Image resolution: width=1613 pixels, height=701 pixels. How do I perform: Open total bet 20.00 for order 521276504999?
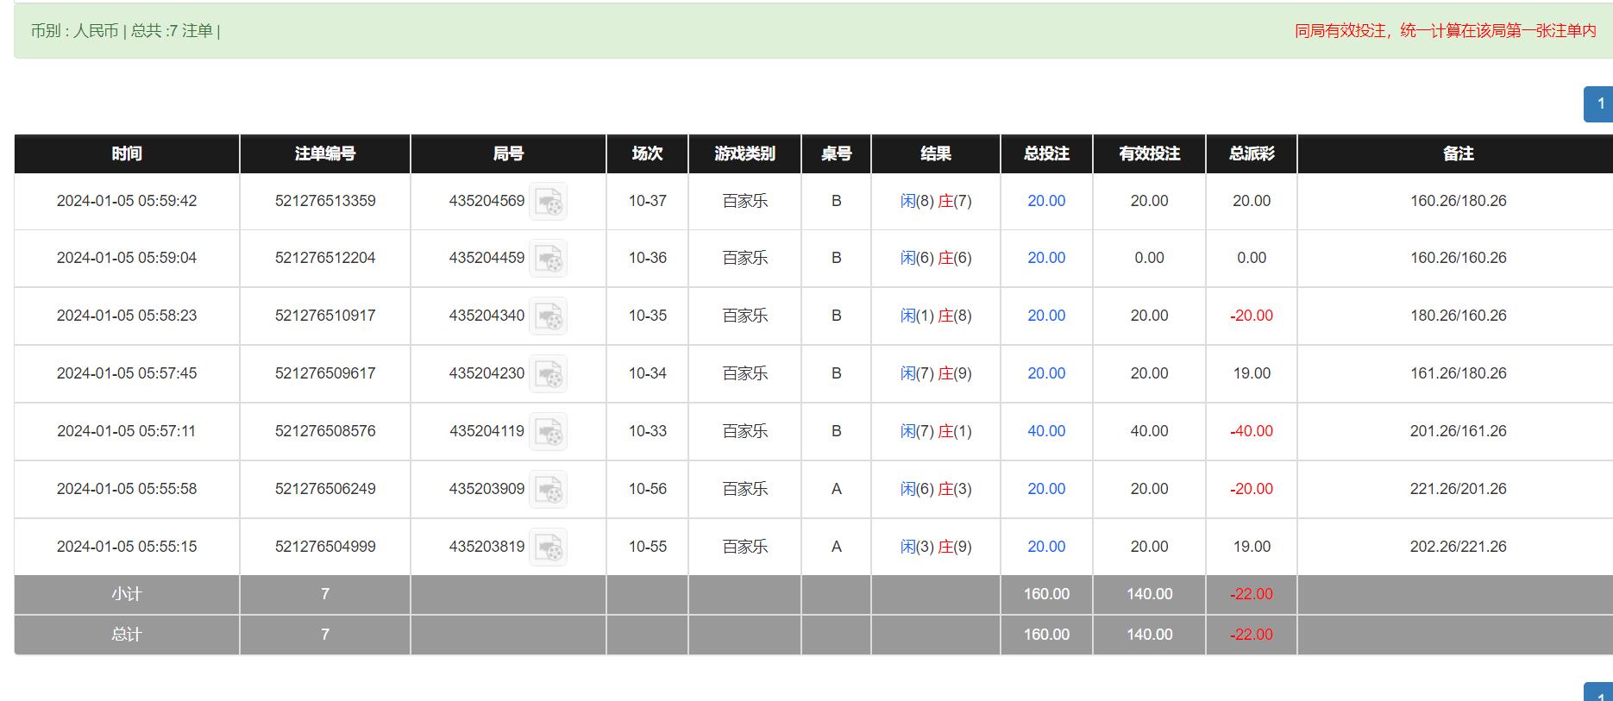(1046, 547)
